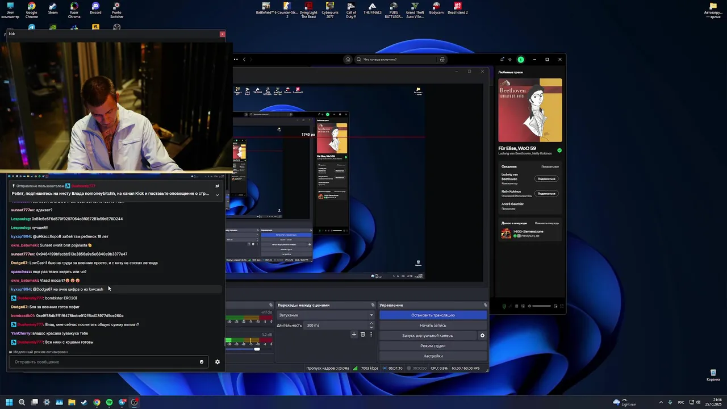The image size is (727, 409).
Task: Increase transition duration stepper
Action: point(371,323)
